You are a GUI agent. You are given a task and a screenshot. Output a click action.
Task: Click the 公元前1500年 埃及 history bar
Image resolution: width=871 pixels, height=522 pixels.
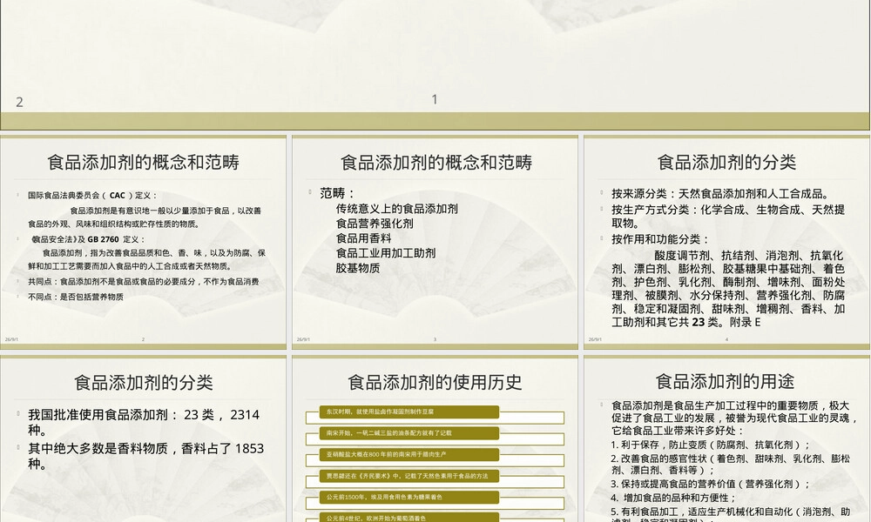pos(409,497)
